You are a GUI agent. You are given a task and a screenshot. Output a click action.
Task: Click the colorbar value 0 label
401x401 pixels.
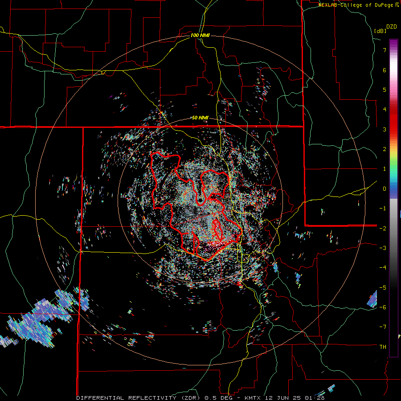coord(385,189)
